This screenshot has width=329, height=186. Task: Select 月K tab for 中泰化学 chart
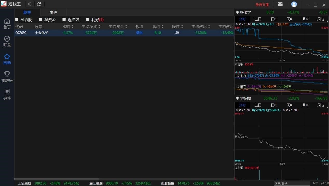(305, 19)
